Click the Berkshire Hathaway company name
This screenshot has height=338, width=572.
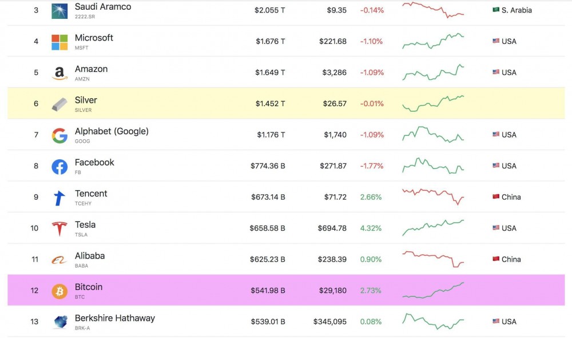point(114,318)
